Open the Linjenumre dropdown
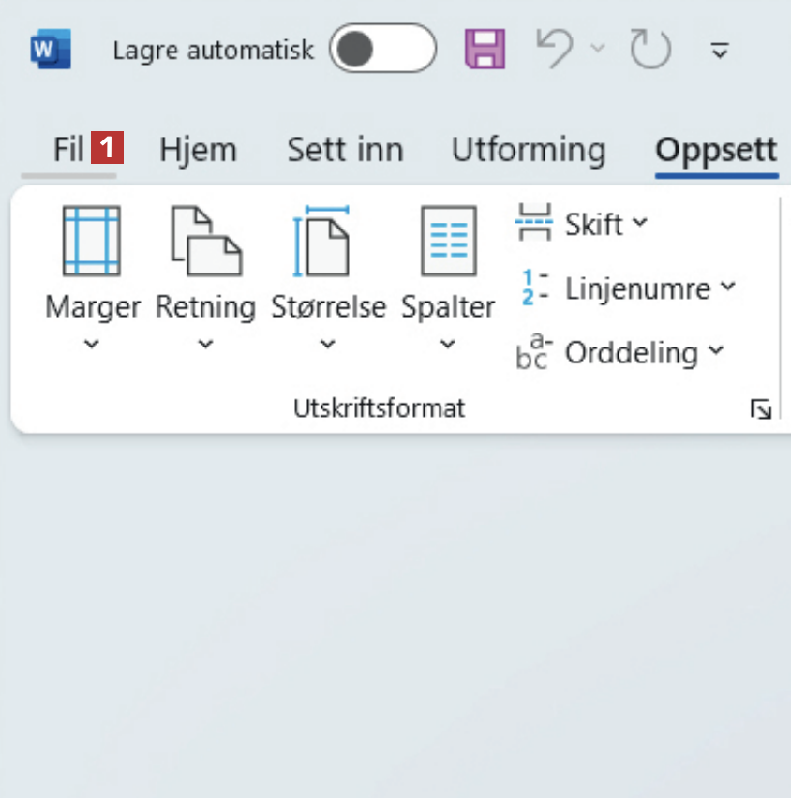 coord(628,288)
